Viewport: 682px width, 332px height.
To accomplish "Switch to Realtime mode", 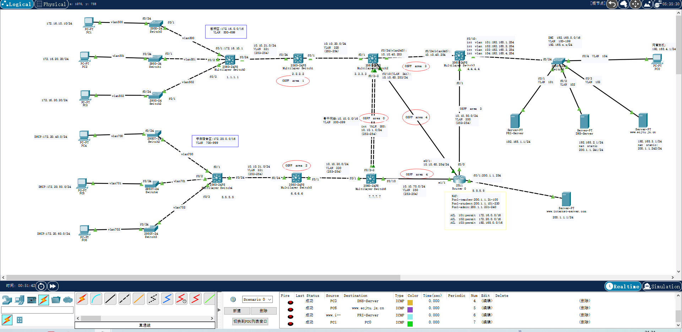I will [623, 286].
